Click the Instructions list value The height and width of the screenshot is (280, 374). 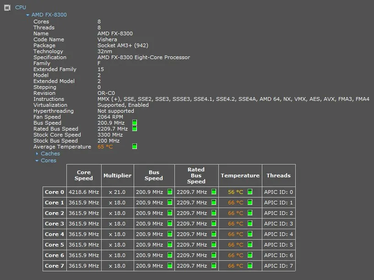(x=233, y=99)
